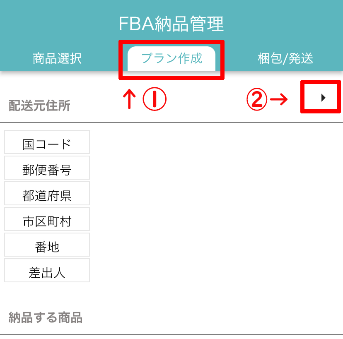Screen dimensions: 343x339
Task: Click the divider line under 納品する商品
Action: (x=171, y=334)
